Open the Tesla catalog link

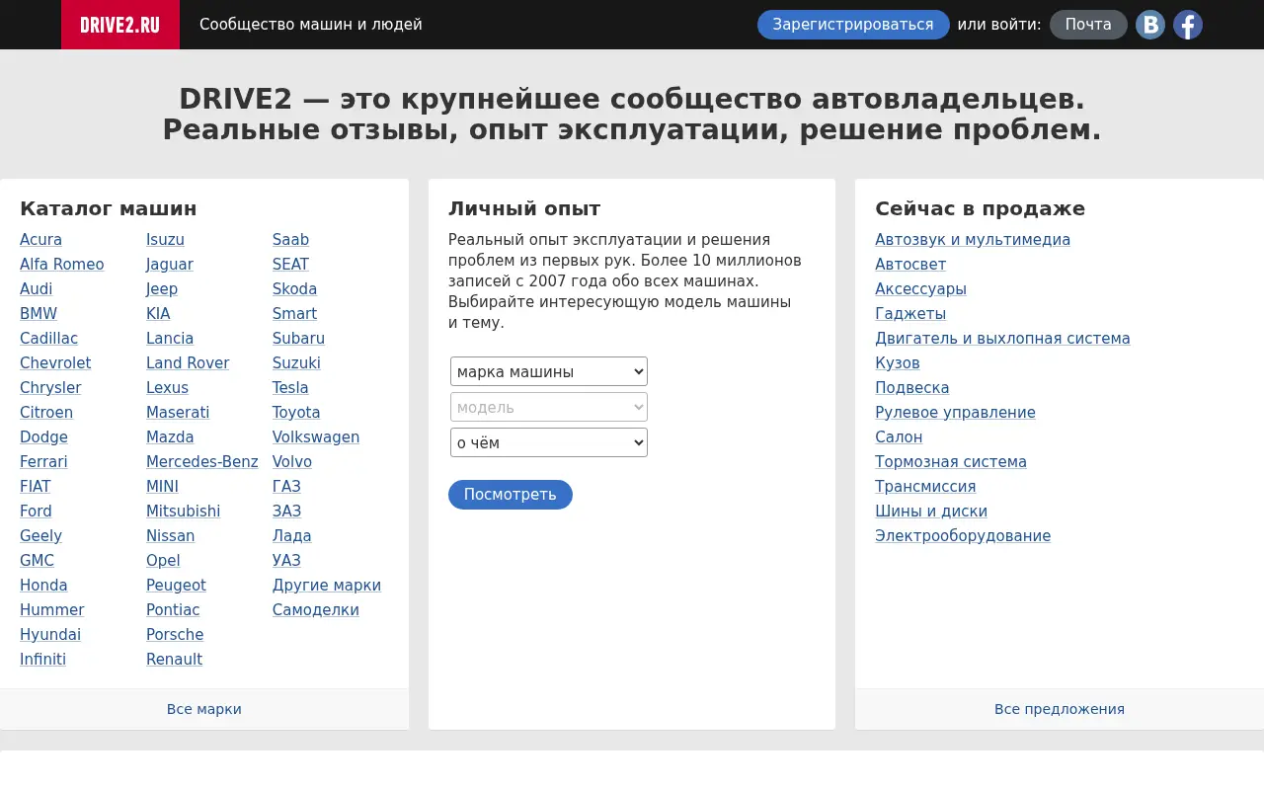tap(290, 388)
